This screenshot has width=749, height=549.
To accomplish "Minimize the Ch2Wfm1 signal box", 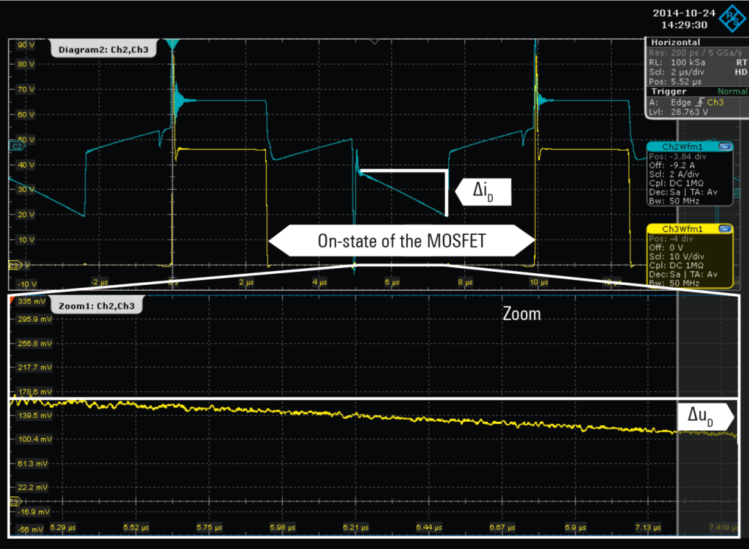I will pos(725,147).
